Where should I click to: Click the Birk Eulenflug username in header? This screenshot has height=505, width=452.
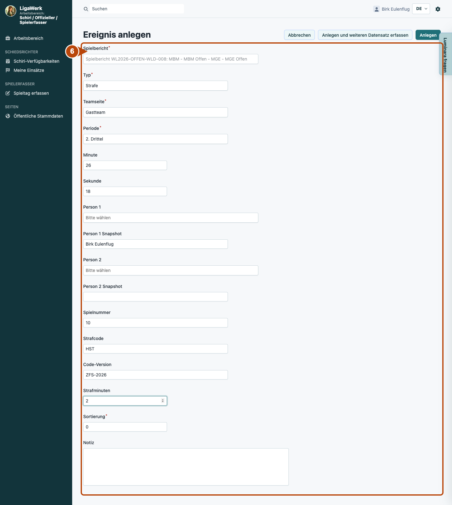point(395,9)
